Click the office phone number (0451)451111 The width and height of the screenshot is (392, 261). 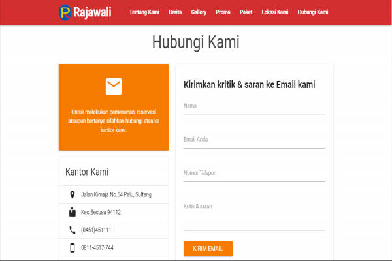96,230
